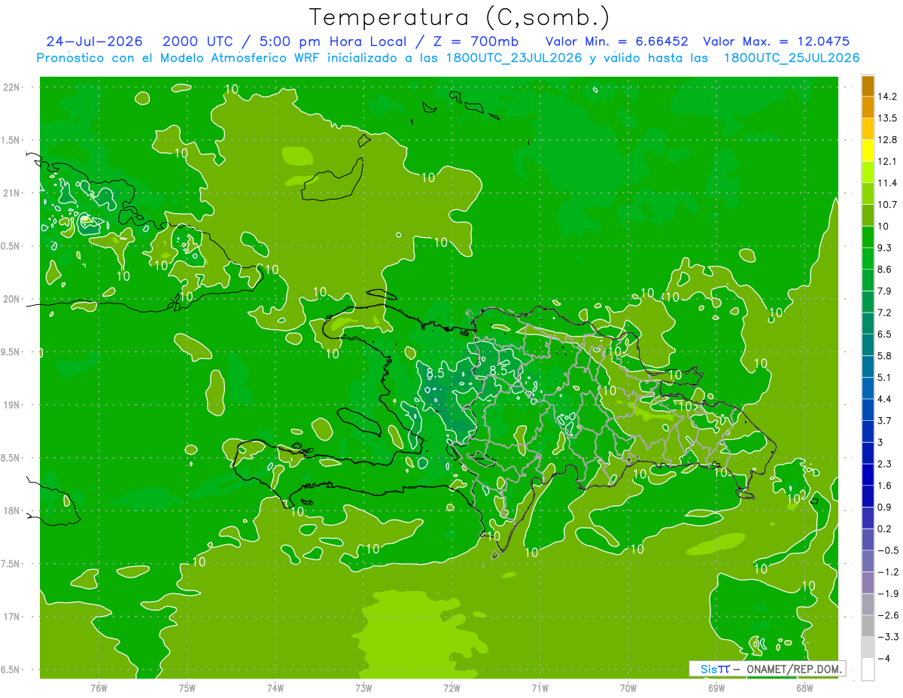Pick the white swatch below the -4 value
Screen dimensions: 903x698
[x=868, y=669]
